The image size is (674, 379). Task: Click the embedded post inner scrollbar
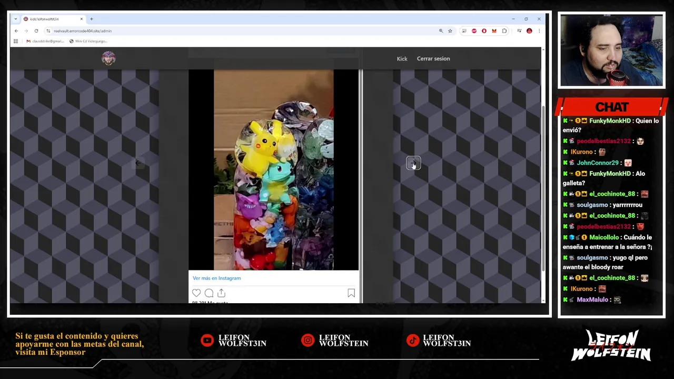point(361,186)
